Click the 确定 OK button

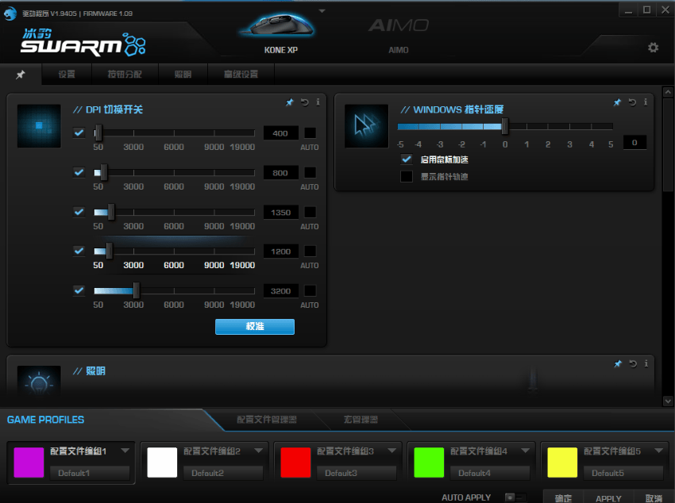click(564, 497)
